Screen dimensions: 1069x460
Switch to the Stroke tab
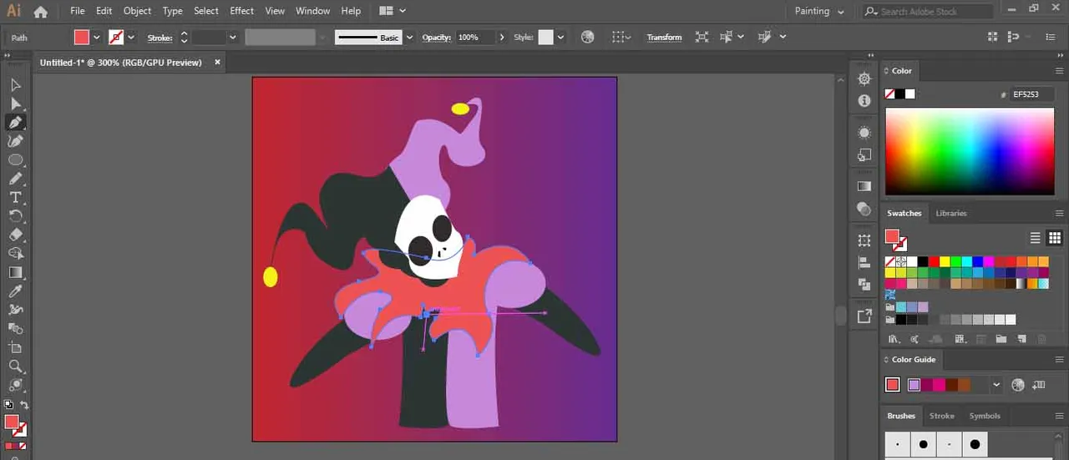tap(941, 416)
